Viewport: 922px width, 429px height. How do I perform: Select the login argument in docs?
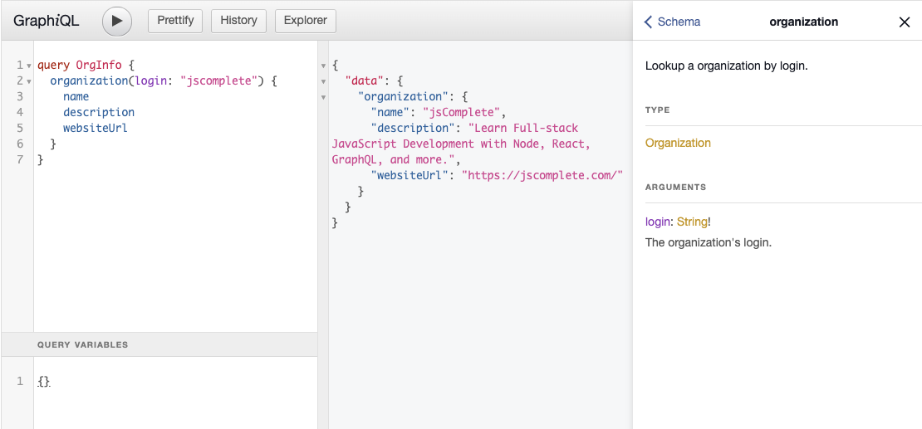pos(657,222)
